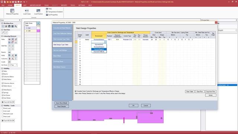Screen dimensions: 238x134
Task: Collapse the Visibility - Loads section
Action: click(2, 105)
